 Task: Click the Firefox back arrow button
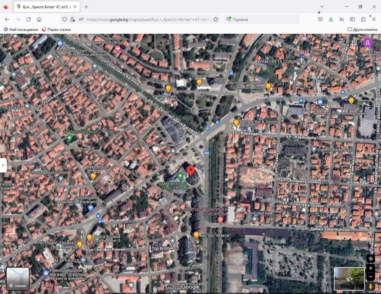point(7,19)
